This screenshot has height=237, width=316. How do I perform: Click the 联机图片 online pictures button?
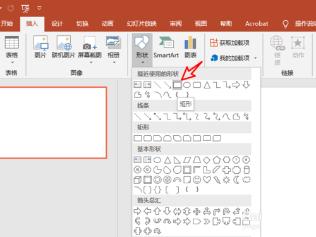[x=64, y=47]
